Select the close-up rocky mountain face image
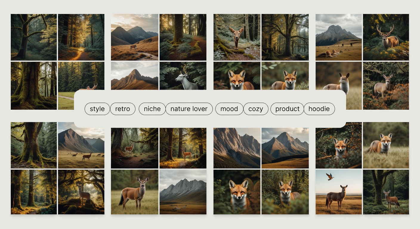The image size is (420, 229). (x=237, y=148)
